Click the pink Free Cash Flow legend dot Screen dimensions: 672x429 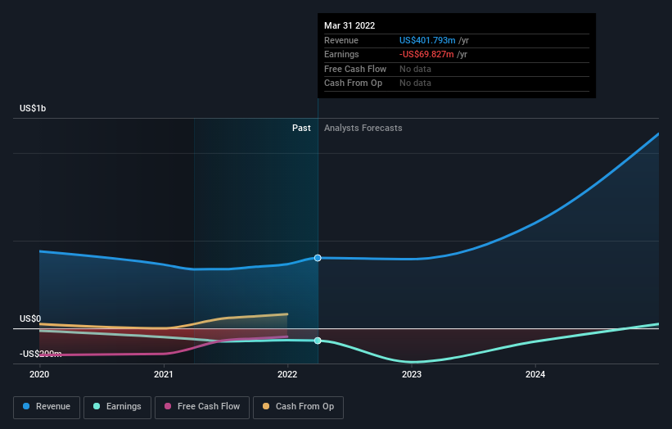coord(168,406)
